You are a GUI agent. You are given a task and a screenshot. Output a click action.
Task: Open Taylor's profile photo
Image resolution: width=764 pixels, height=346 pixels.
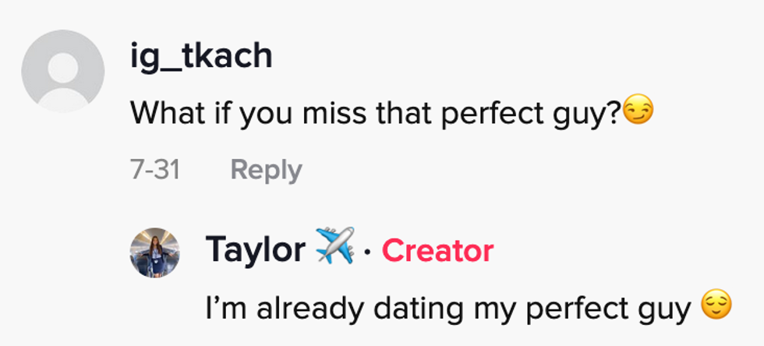(x=154, y=252)
